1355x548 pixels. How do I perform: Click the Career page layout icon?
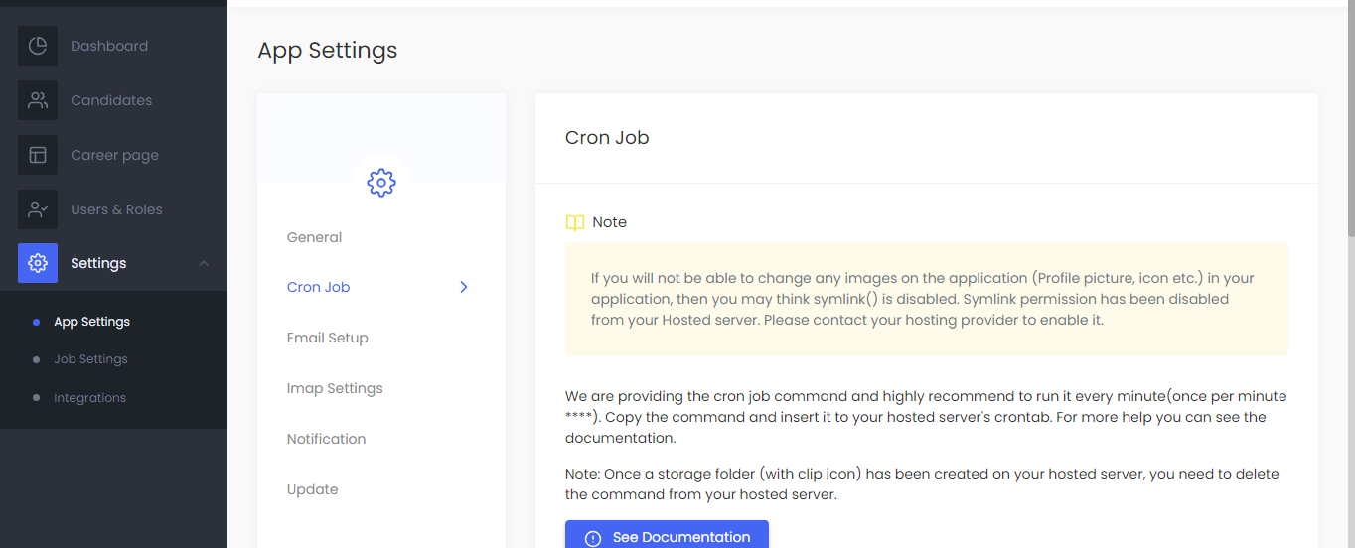point(38,155)
